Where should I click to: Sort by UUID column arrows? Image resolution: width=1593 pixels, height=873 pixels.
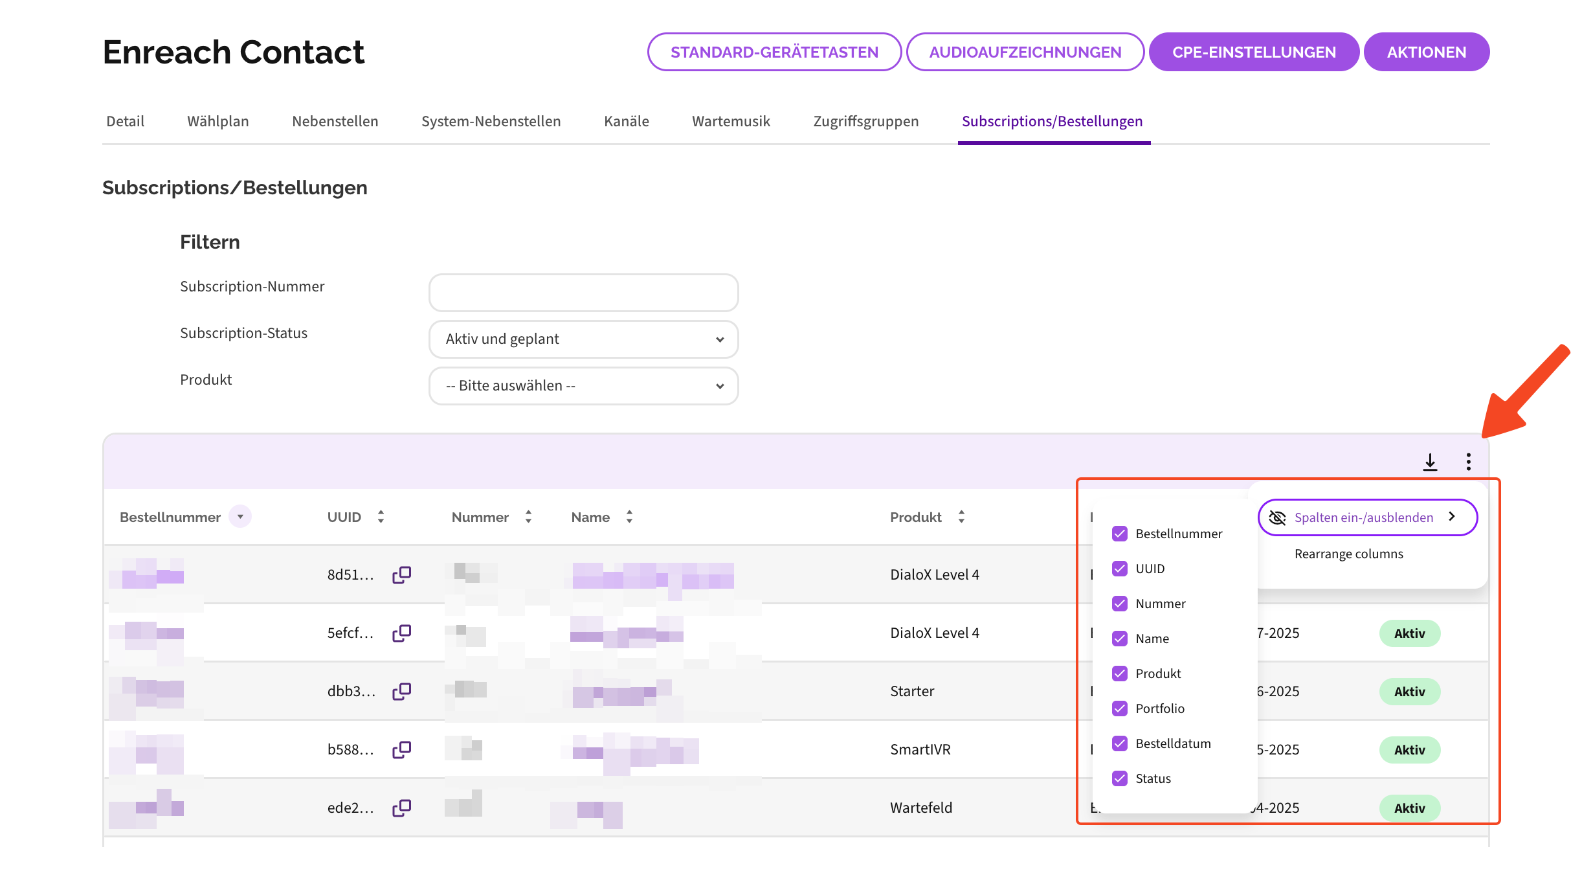pos(381,517)
